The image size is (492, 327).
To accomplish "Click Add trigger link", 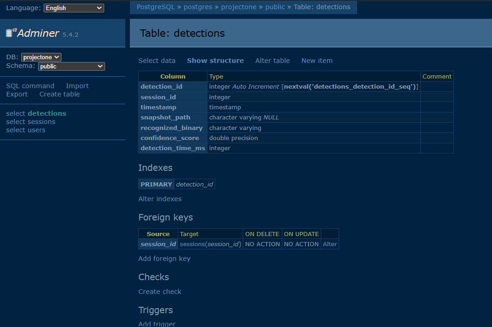I will pyautogui.click(x=157, y=323).
